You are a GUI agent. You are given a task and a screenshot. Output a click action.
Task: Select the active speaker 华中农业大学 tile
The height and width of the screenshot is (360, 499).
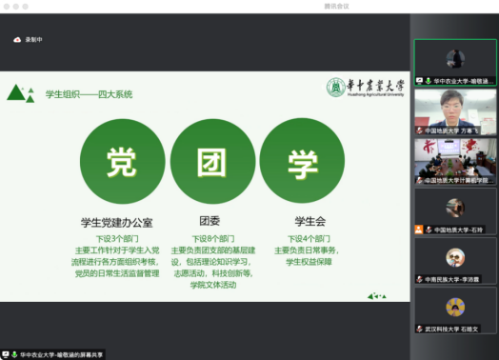coord(455,63)
